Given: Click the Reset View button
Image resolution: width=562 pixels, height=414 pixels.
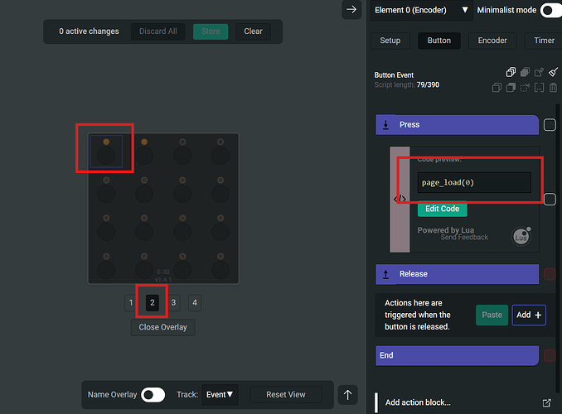Looking at the screenshot, I should [284, 395].
